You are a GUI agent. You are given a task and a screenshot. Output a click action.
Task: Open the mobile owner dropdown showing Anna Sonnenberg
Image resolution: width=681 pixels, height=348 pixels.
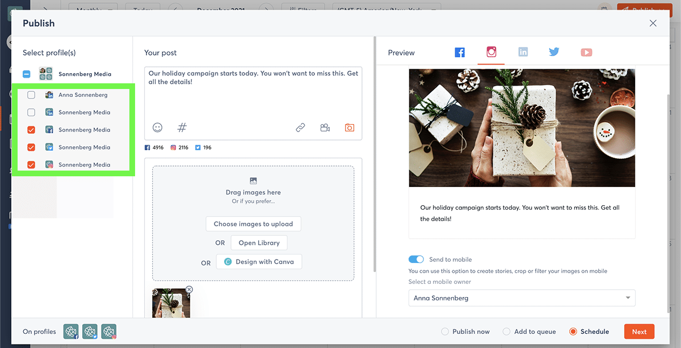point(522,298)
